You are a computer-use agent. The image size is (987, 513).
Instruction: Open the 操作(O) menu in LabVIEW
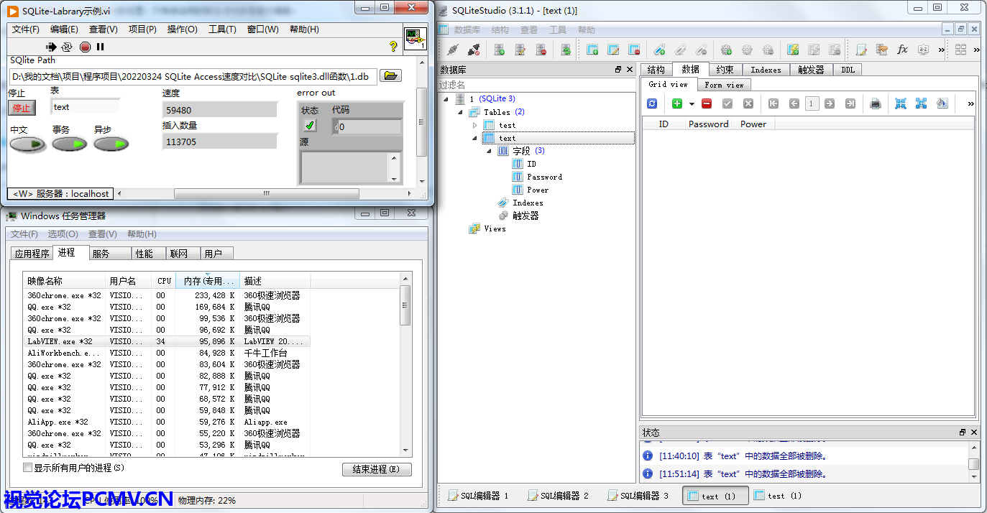pos(182,29)
